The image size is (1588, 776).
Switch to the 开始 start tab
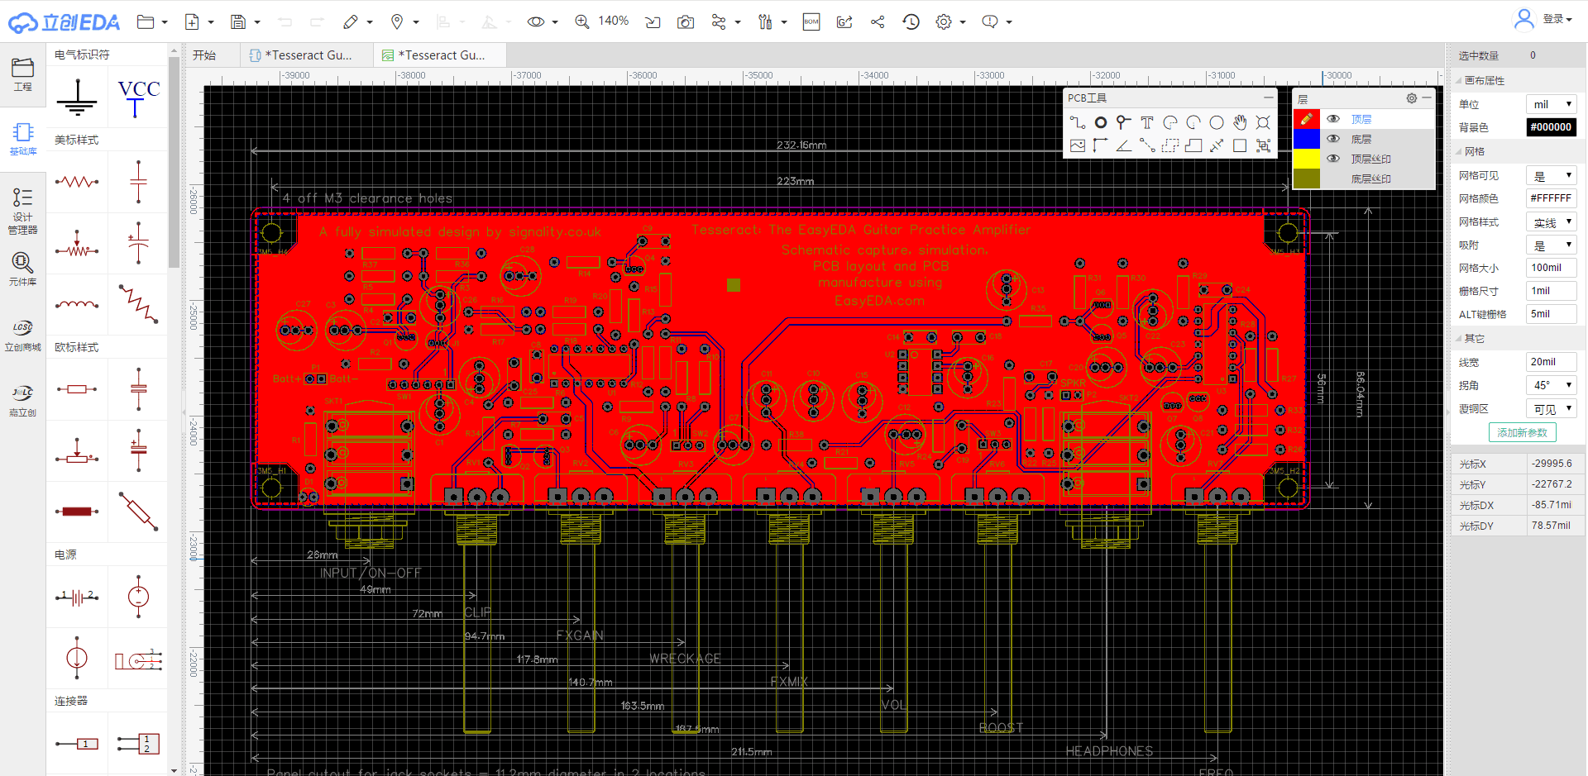click(x=204, y=55)
